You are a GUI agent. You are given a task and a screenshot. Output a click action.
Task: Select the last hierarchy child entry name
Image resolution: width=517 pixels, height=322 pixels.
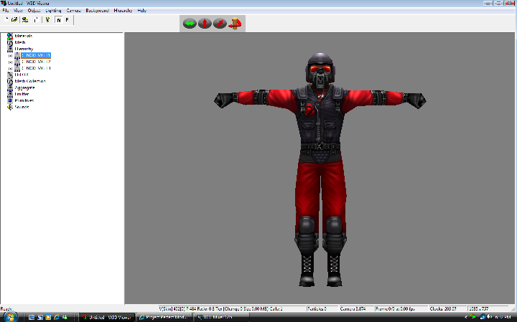tap(36, 68)
